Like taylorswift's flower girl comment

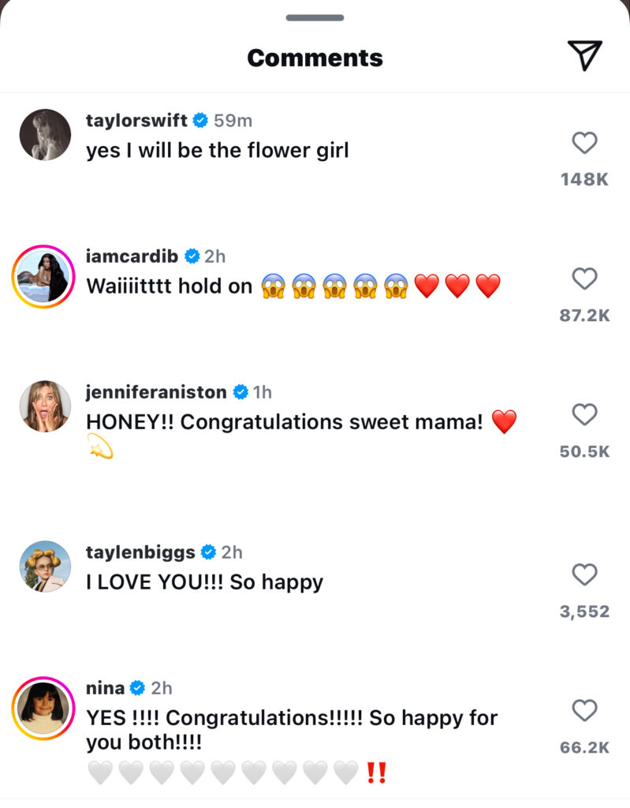pos(584,143)
